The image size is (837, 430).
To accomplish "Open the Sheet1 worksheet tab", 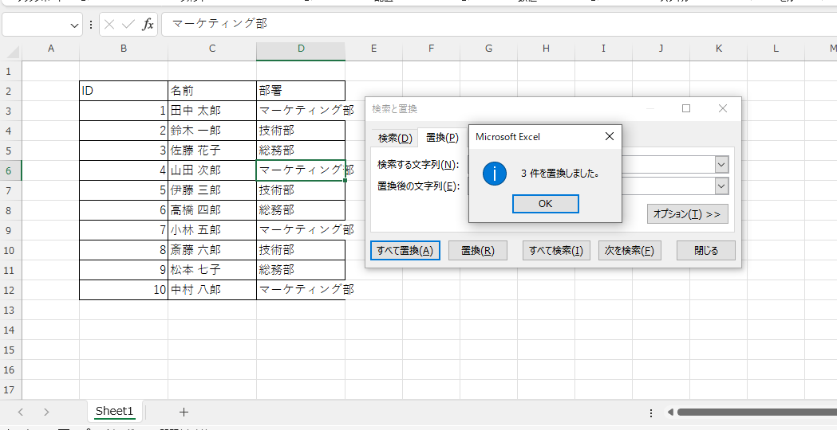I will tap(115, 411).
